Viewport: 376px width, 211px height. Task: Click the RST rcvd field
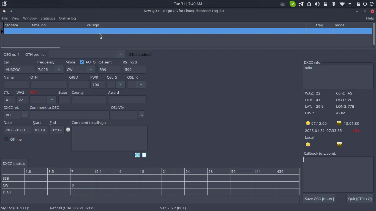pyautogui.click(x=134, y=70)
